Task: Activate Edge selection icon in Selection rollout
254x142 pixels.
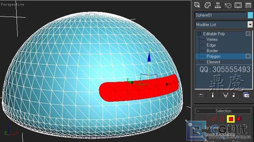Action: (x=214, y=119)
